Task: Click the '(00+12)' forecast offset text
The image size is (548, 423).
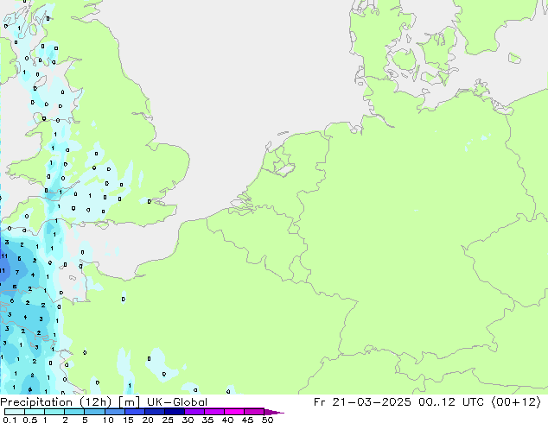Action: 516,402
